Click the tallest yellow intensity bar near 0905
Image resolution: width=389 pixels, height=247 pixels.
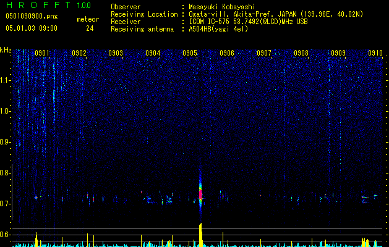click(201, 235)
